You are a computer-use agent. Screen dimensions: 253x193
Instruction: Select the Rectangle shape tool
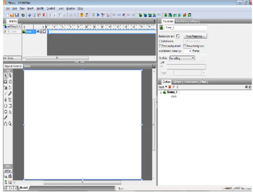pyautogui.click(x=10, y=106)
